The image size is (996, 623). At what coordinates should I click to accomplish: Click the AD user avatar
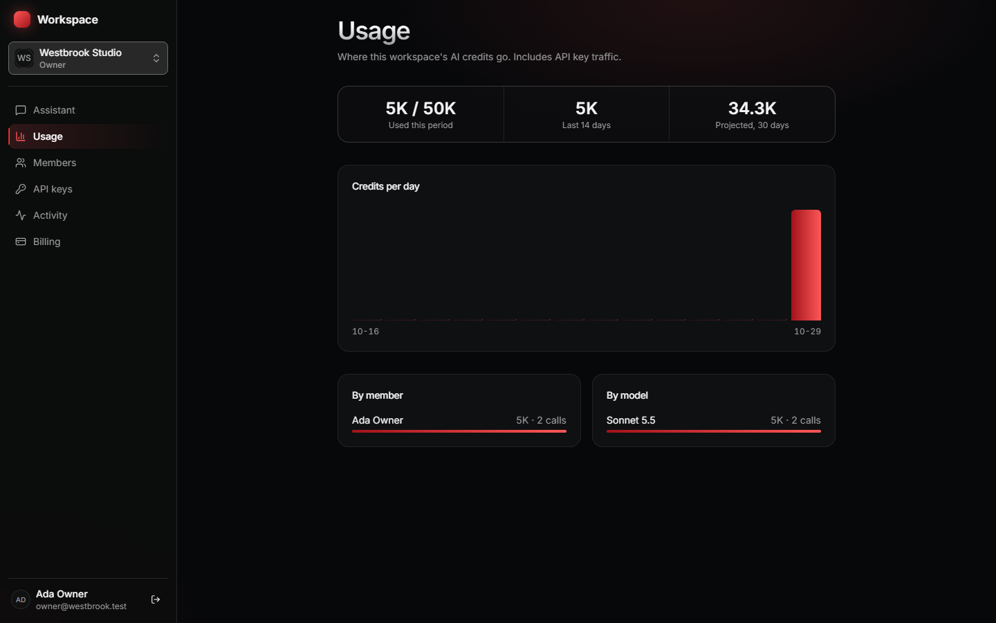[21, 599]
